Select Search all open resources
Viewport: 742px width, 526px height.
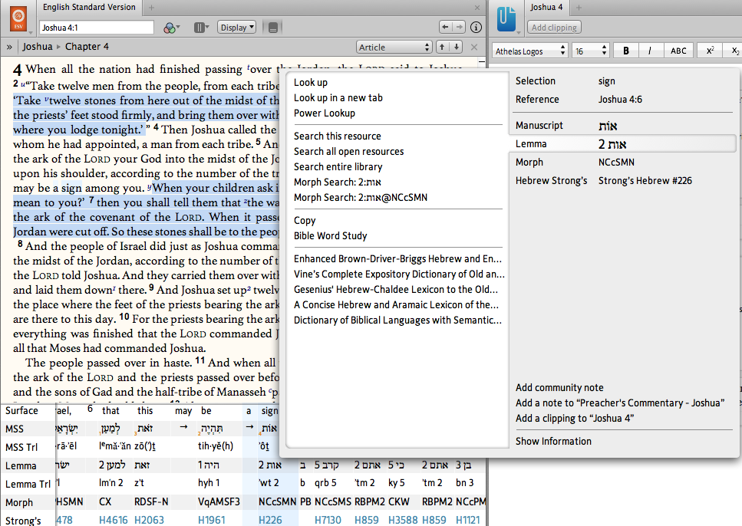(349, 151)
